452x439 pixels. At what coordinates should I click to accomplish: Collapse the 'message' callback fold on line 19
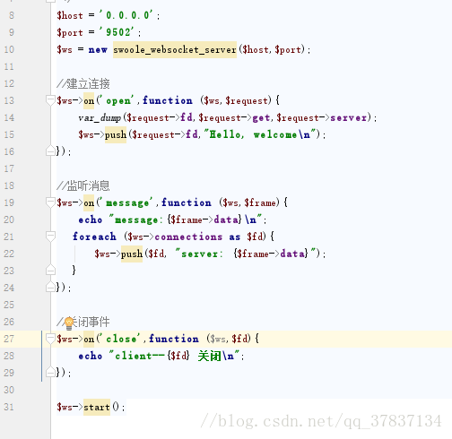[x=50, y=202]
